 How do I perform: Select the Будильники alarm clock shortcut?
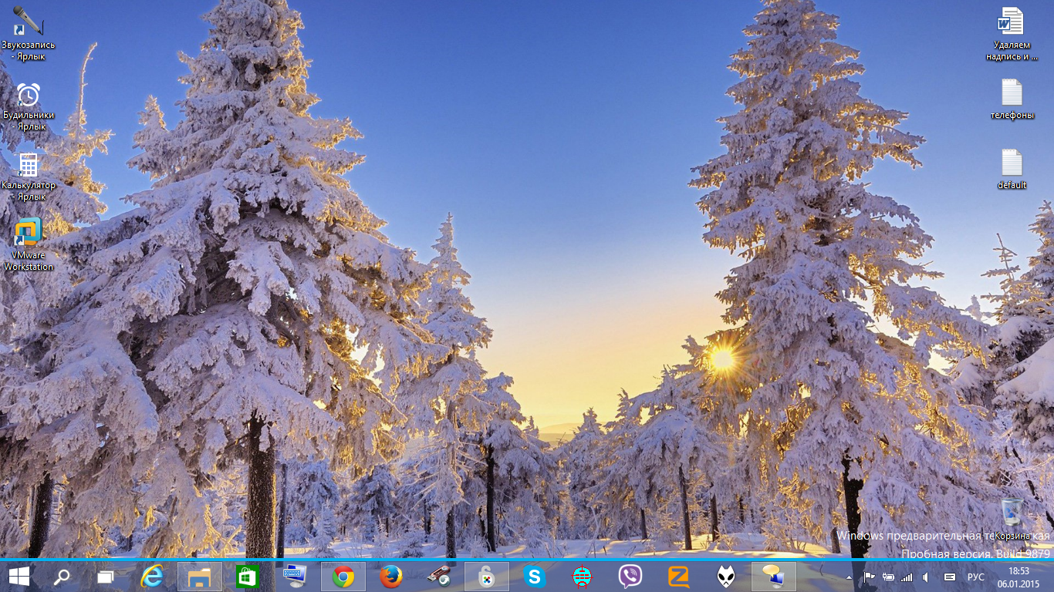(29, 106)
